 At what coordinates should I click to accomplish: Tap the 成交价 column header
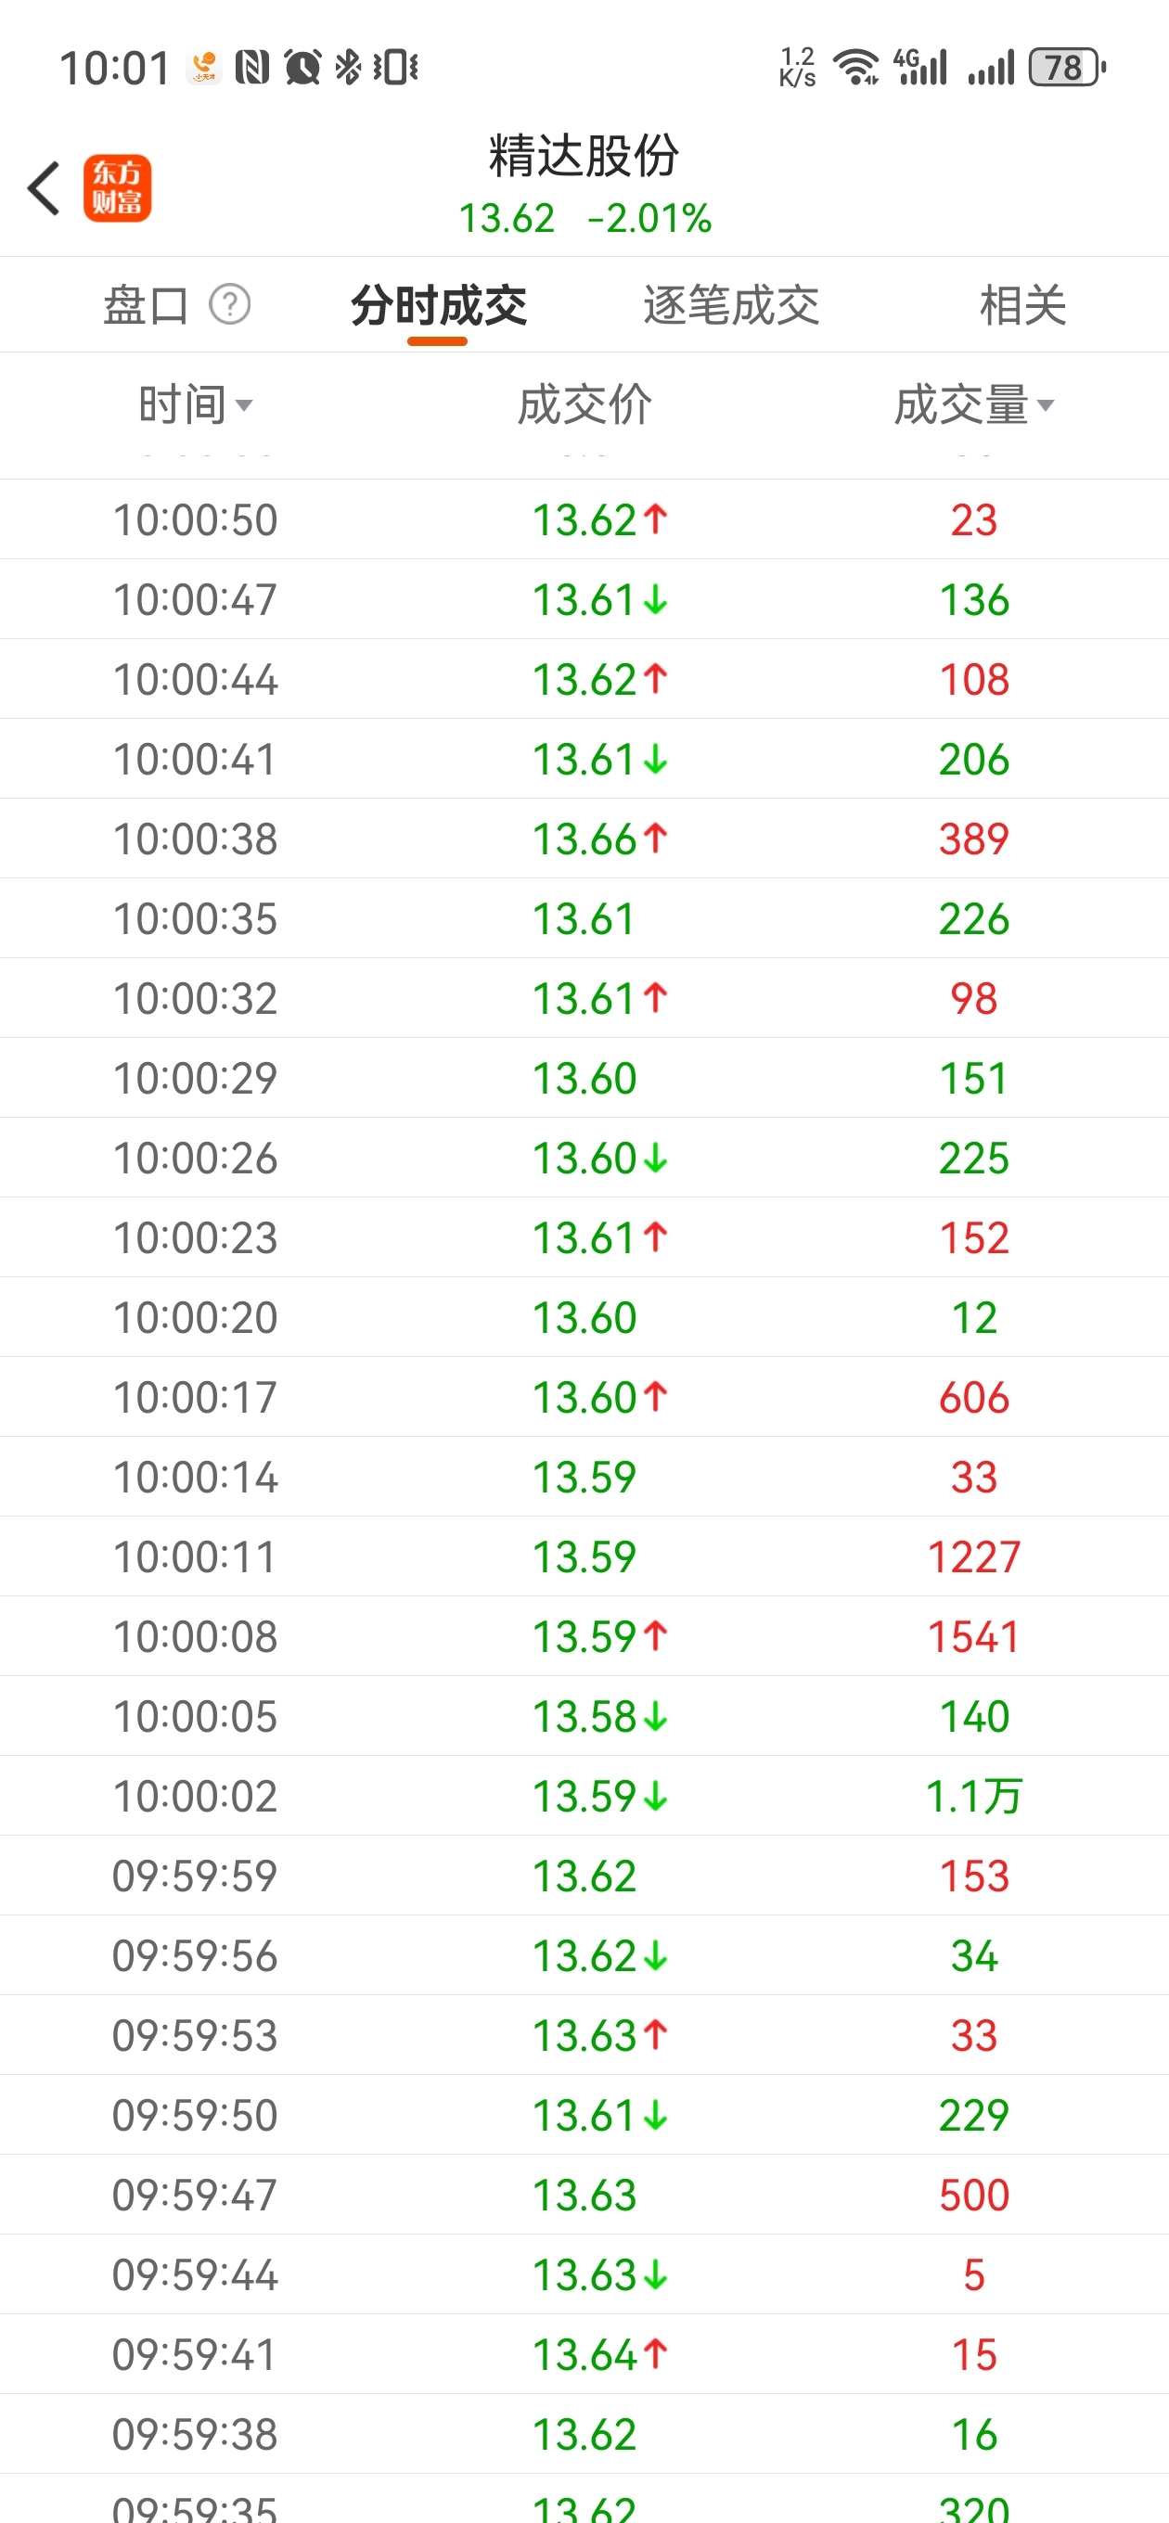584,404
